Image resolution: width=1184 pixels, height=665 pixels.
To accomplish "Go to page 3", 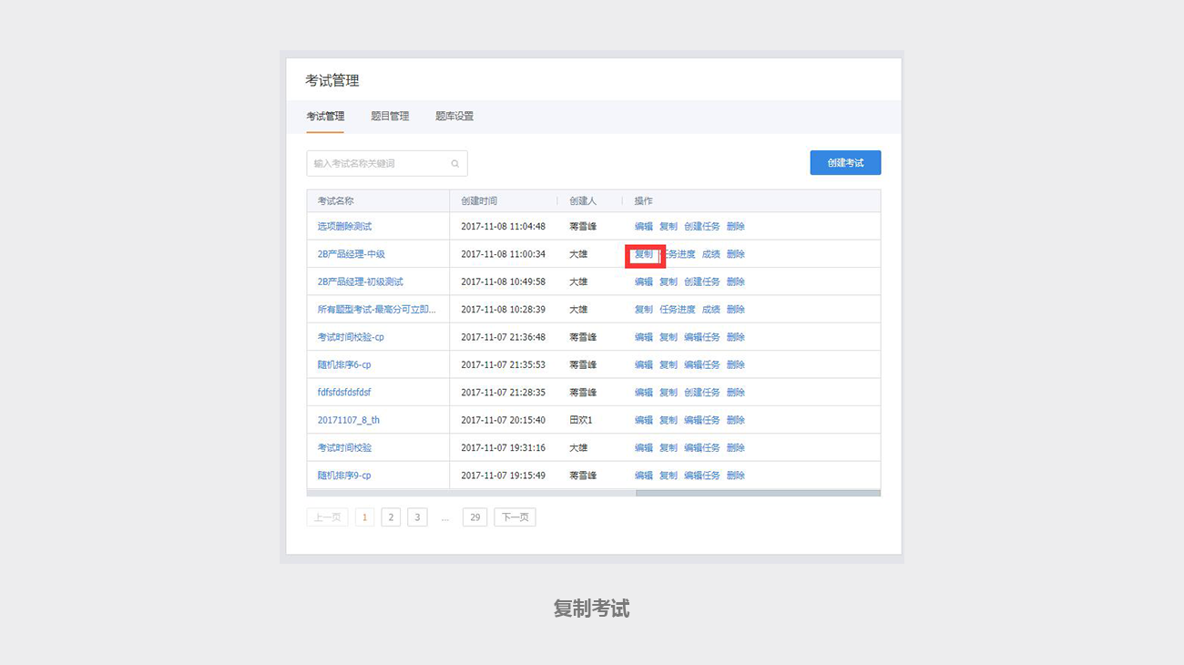I will (x=417, y=517).
